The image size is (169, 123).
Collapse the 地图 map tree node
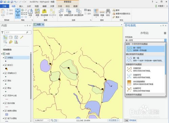coord(2,54)
